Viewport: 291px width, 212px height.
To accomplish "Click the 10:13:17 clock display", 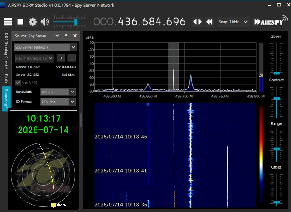I will [43, 118].
